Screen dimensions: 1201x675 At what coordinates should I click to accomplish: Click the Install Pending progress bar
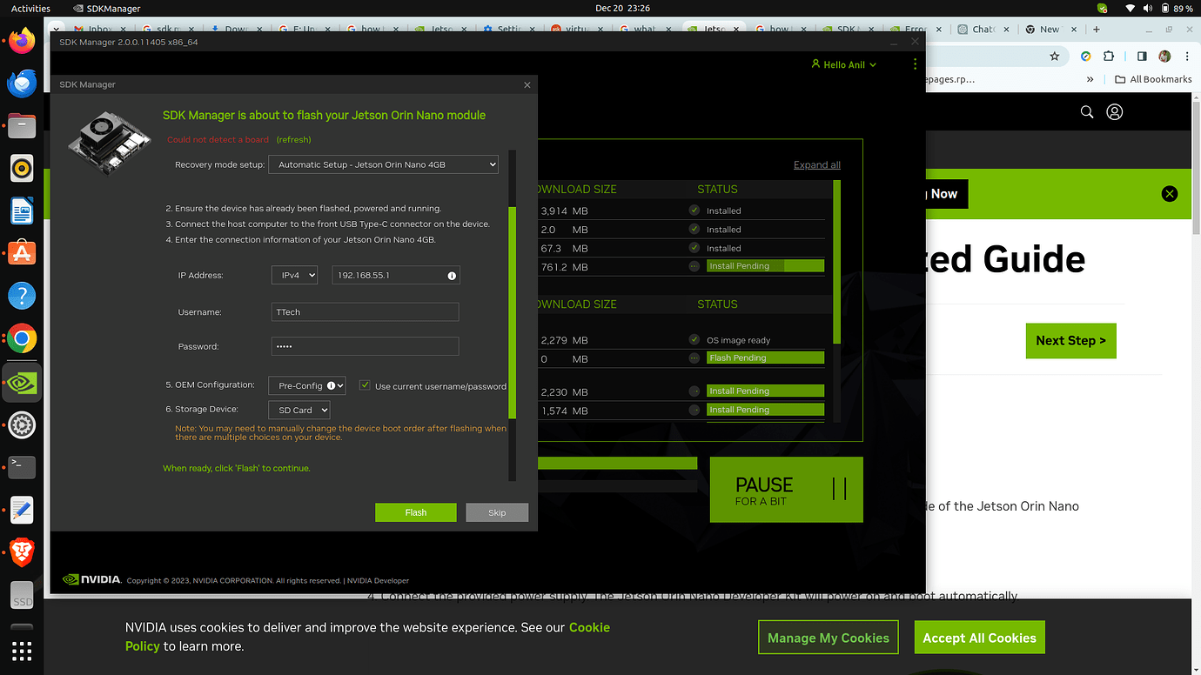click(765, 266)
